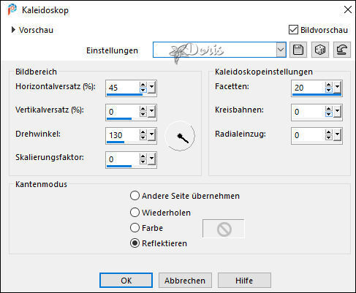The image size is (356, 293).
Task: Randomize parameters with the dice icon
Action: [320, 50]
